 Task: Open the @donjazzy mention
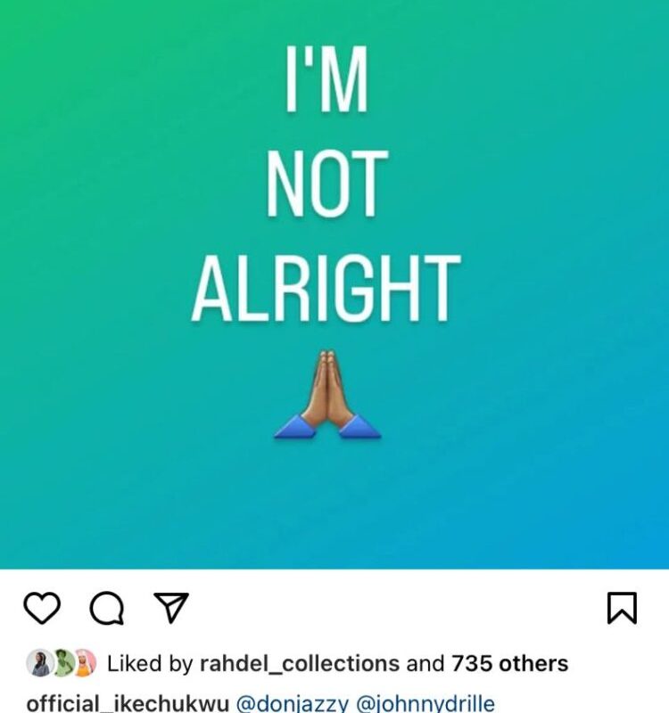[293, 703]
